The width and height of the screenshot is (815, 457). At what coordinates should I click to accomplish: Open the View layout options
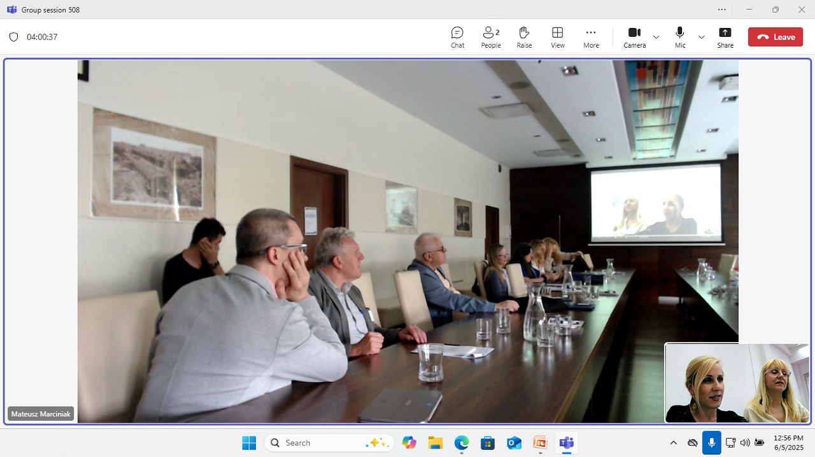click(x=557, y=37)
